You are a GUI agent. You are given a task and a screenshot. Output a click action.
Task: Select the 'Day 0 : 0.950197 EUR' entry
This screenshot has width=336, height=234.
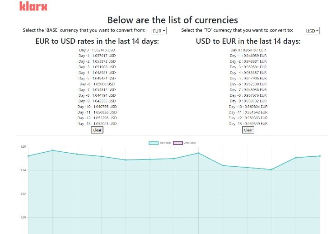tap(248, 50)
